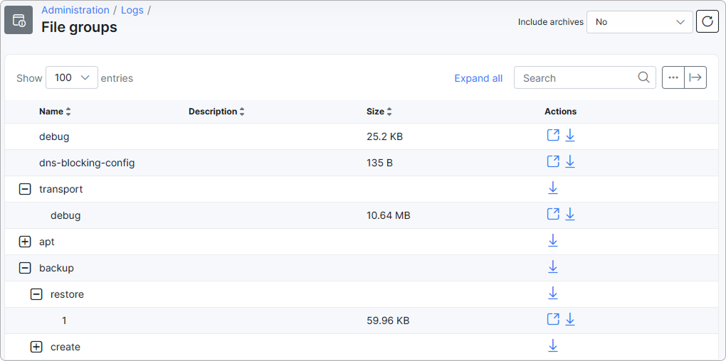
Task: Click the File groups heading
Action: [79, 27]
